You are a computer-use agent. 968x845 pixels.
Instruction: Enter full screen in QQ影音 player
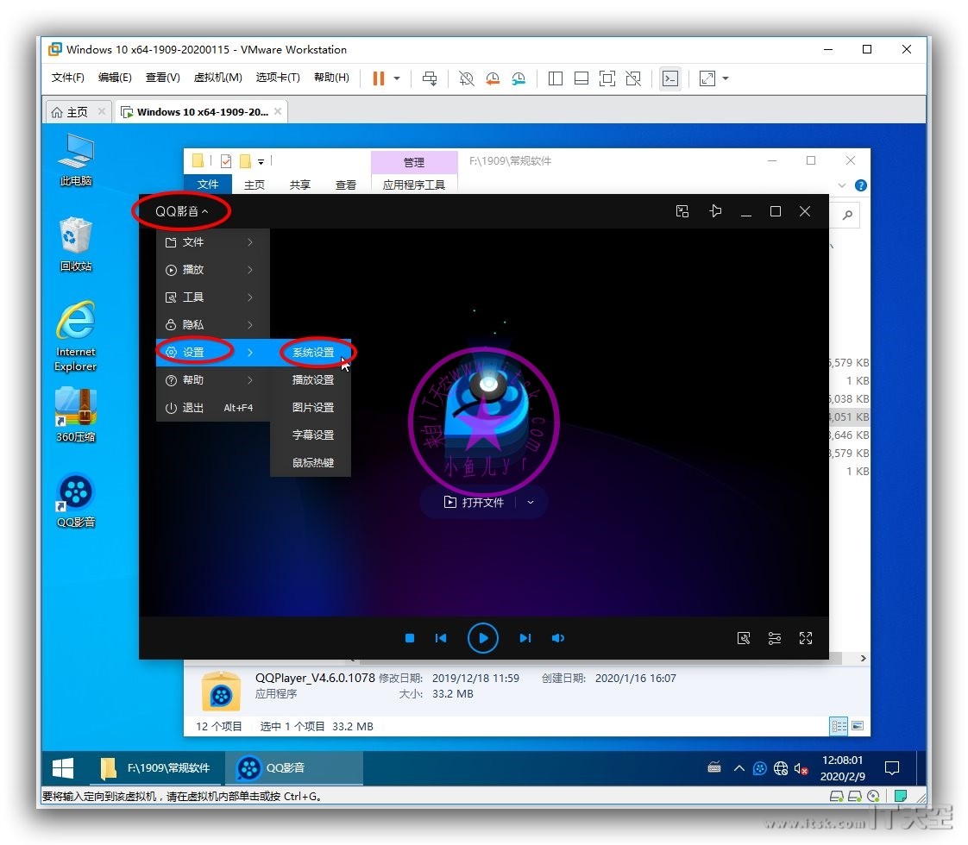tap(806, 638)
